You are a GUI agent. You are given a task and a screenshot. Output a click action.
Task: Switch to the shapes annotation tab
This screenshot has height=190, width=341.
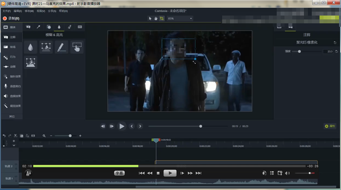point(49,27)
